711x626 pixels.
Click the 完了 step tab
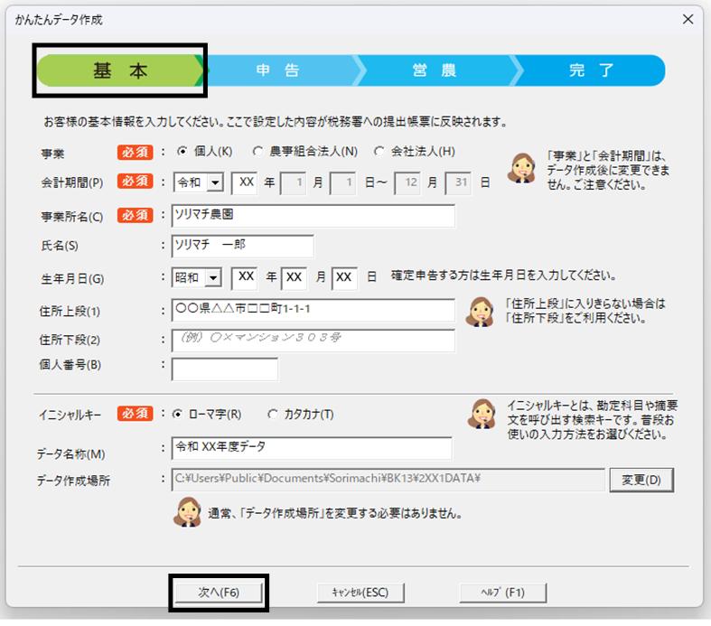click(591, 70)
